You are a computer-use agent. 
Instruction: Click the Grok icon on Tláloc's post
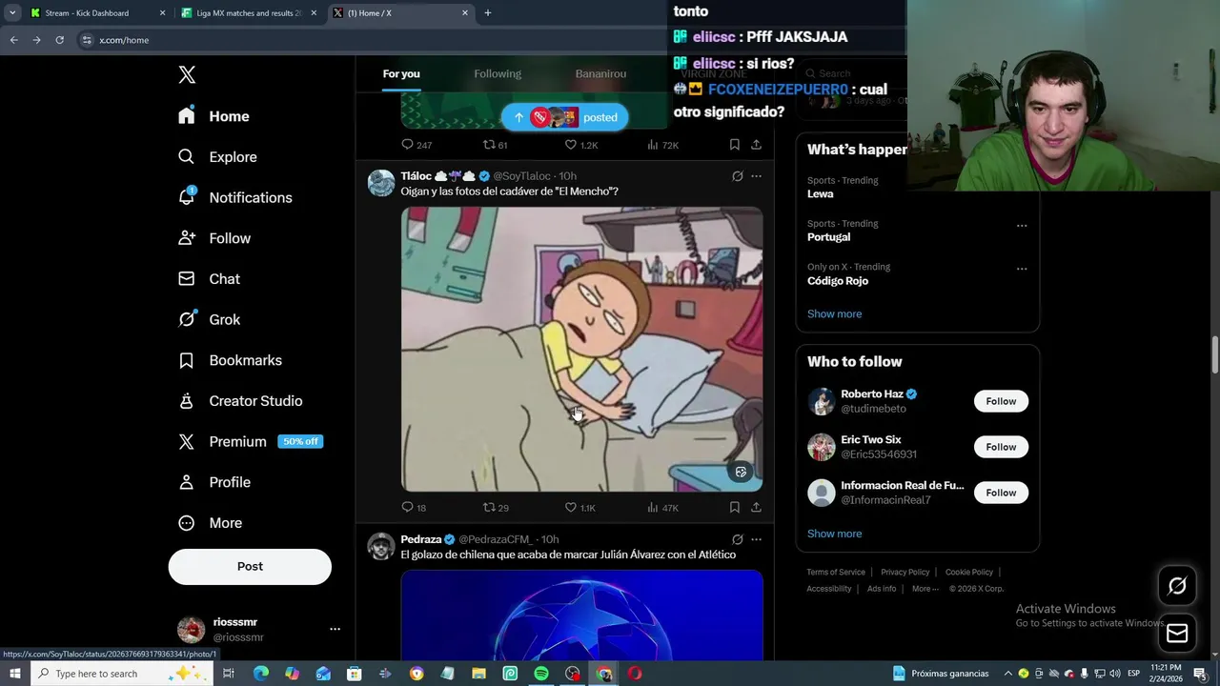coord(737,176)
